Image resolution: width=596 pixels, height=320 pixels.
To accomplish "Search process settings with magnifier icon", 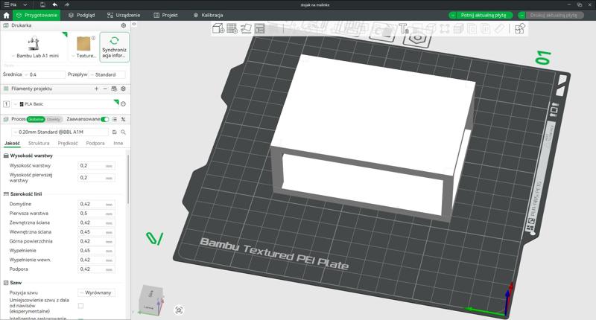I will [124, 132].
